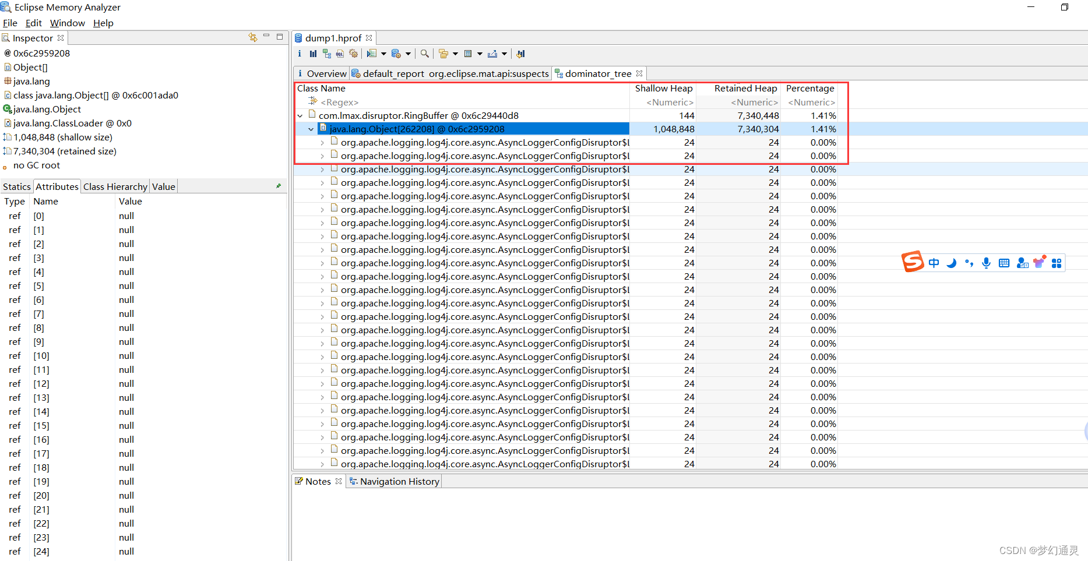Open the Edit menu
Screen dimensions: 1088x561
click(x=33, y=23)
